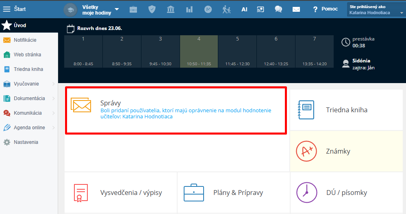
Task: Open Nastavenia settings in the sidebar
Action: click(x=29, y=142)
